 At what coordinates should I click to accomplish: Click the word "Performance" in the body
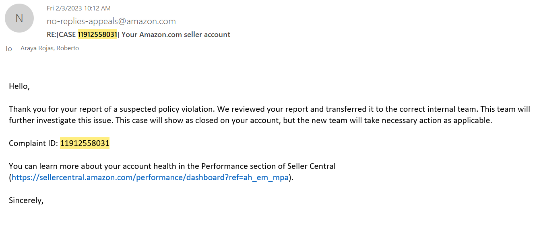(223, 166)
